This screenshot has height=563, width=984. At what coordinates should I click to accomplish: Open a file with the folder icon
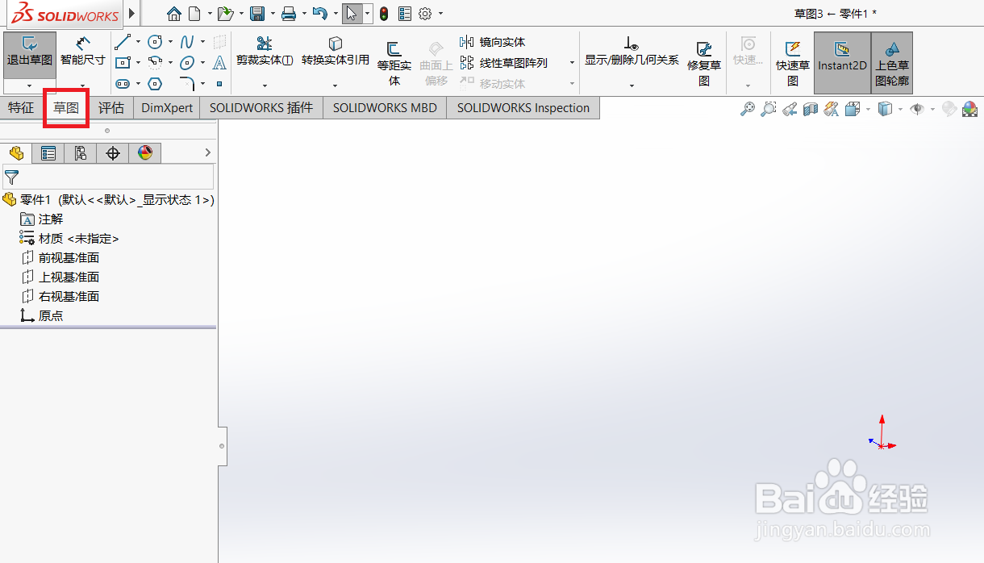point(226,14)
